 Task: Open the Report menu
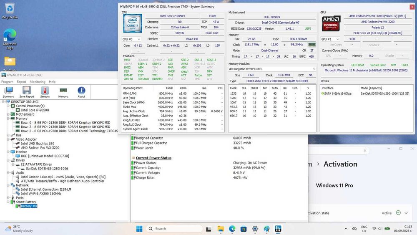point(21,82)
